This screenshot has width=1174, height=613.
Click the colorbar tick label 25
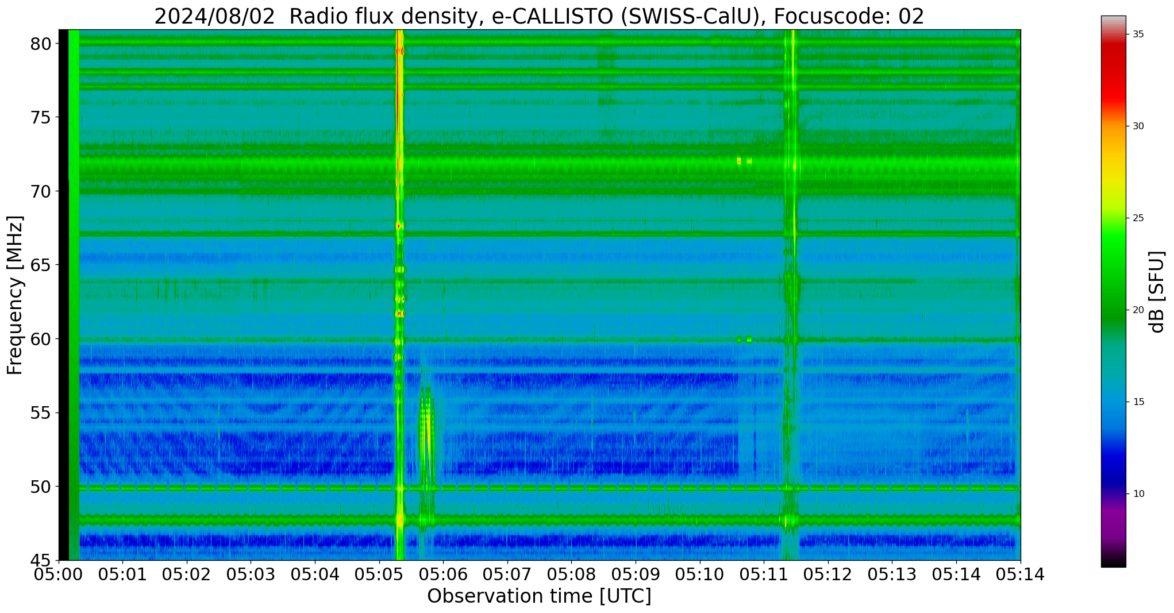(1138, 218)
